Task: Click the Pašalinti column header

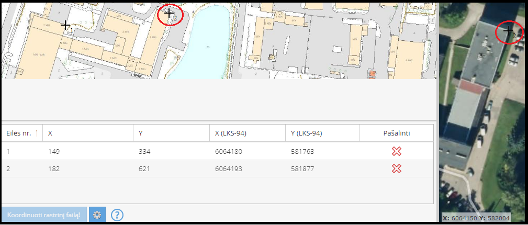Action: tap(396, 133)
